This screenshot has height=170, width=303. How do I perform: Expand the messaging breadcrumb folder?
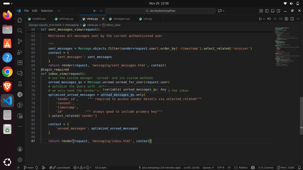point(72,25)
